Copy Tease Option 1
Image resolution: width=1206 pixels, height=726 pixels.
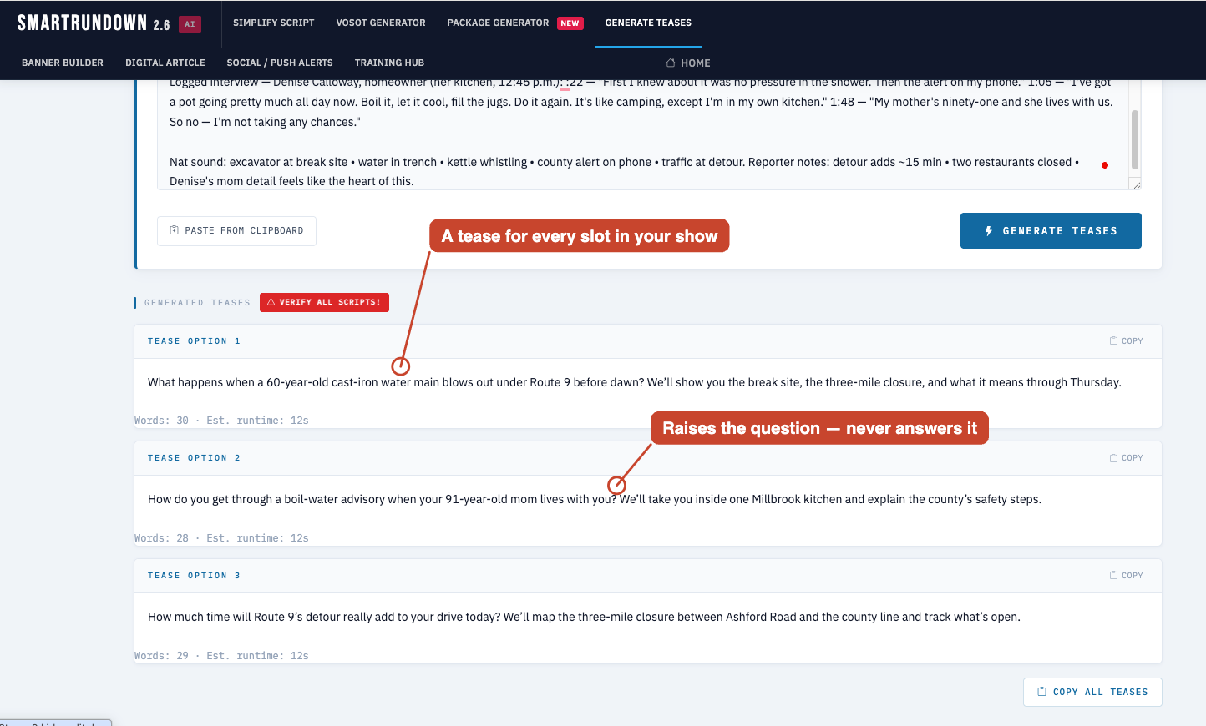[x=1126, y=340]
